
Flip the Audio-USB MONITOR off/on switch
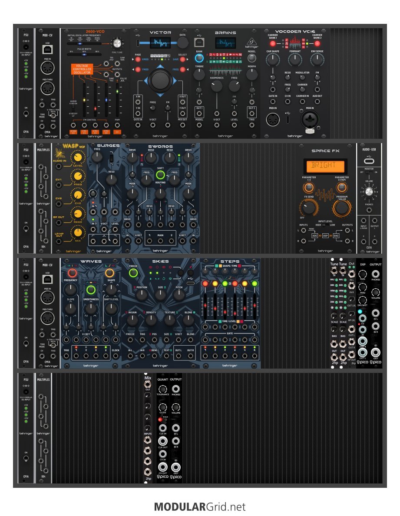click(369, 172)
